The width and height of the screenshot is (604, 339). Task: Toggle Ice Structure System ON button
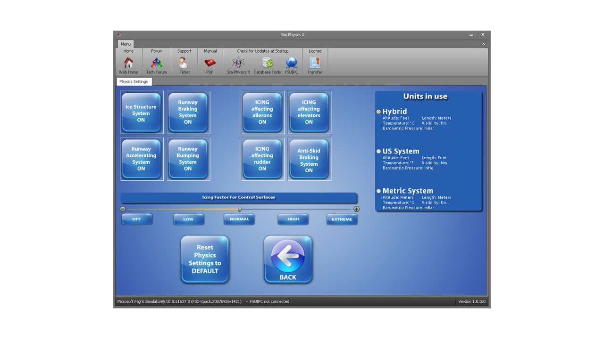point(141,113)
